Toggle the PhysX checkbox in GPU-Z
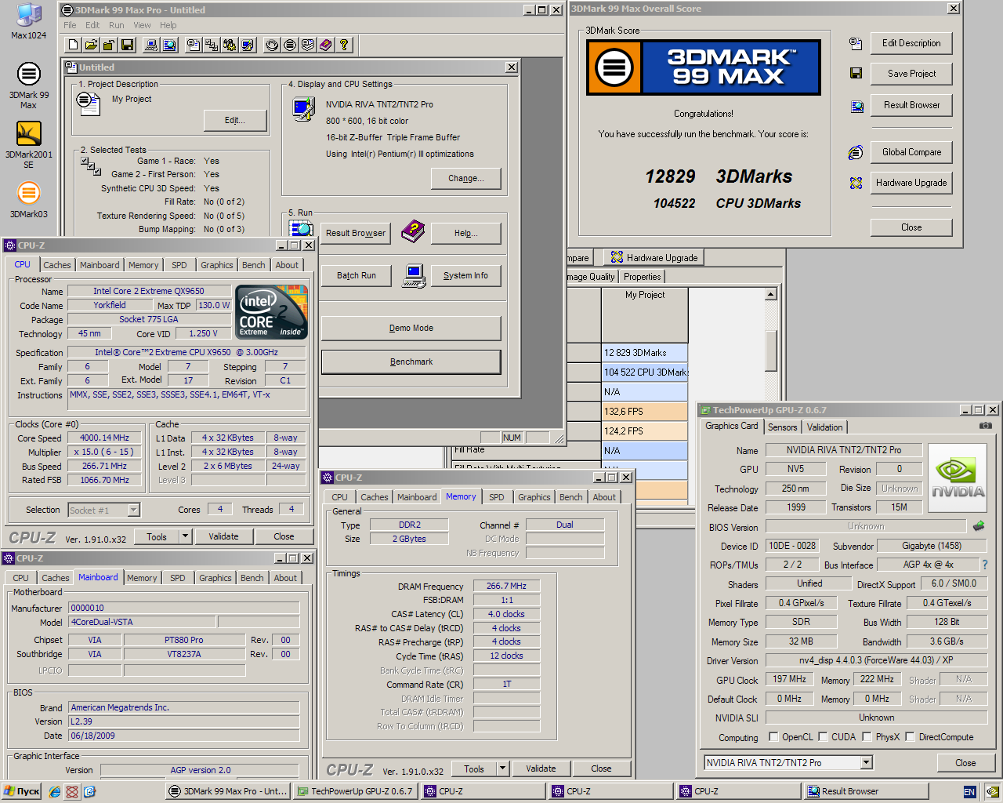1003x803 pixels. click(x=867, y=736)
